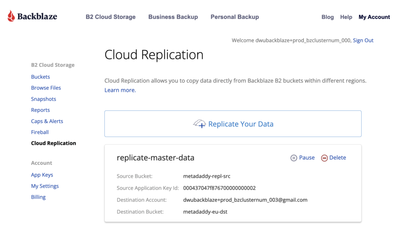Click the pause circle icon for replicate-master-data
The height and width of the screenshot is (225, 399).
point(294,158)
